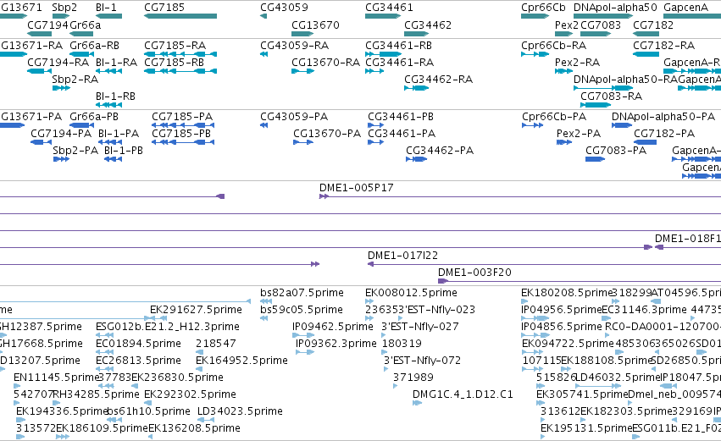This screenshot has height=441, width=721.
Task: Select transcript CG7182-RA
Action: 663,46
